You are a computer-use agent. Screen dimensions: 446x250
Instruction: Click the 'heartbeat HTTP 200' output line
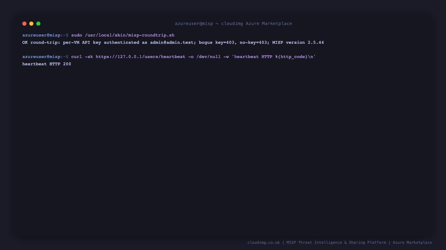(x=47, y=64)
